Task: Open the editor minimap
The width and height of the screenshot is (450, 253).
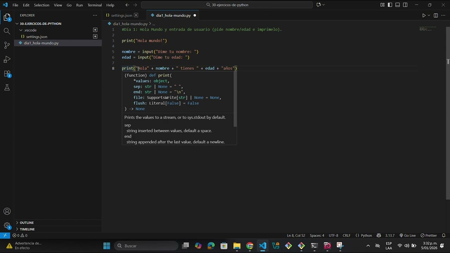Action: 428,29
